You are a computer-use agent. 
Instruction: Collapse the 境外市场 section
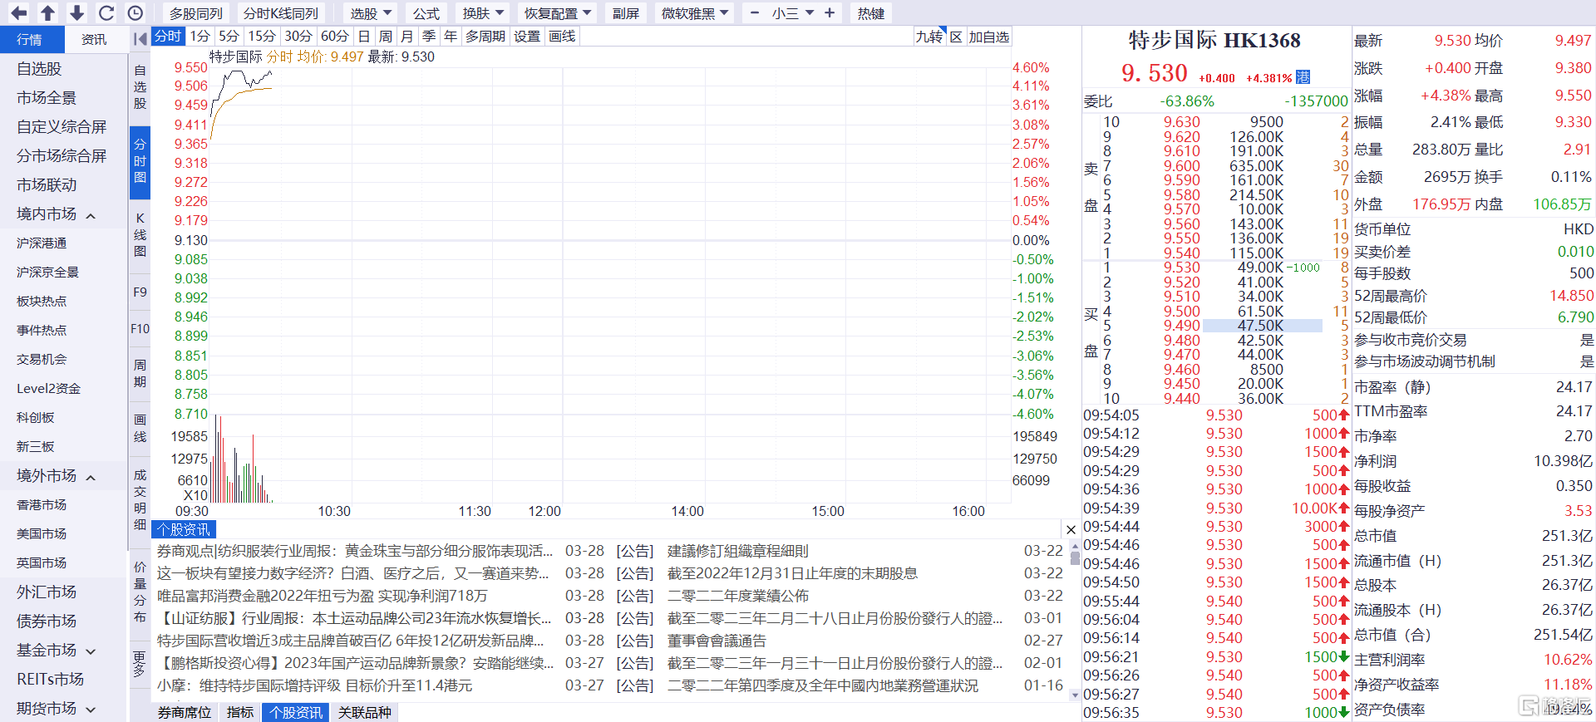pos(91,477)
